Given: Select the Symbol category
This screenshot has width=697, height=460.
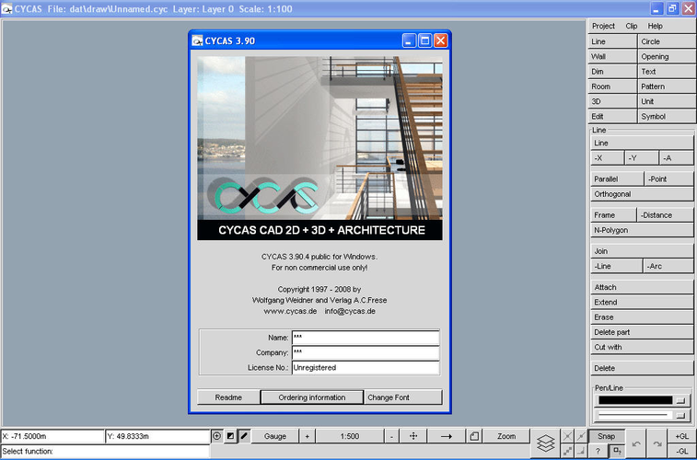Looking at the screenshot, I should 667,116.
